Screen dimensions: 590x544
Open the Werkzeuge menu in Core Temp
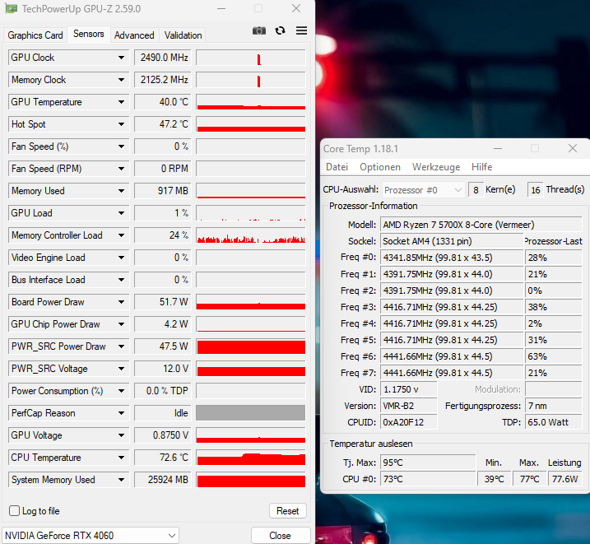[x=436, y=167]
